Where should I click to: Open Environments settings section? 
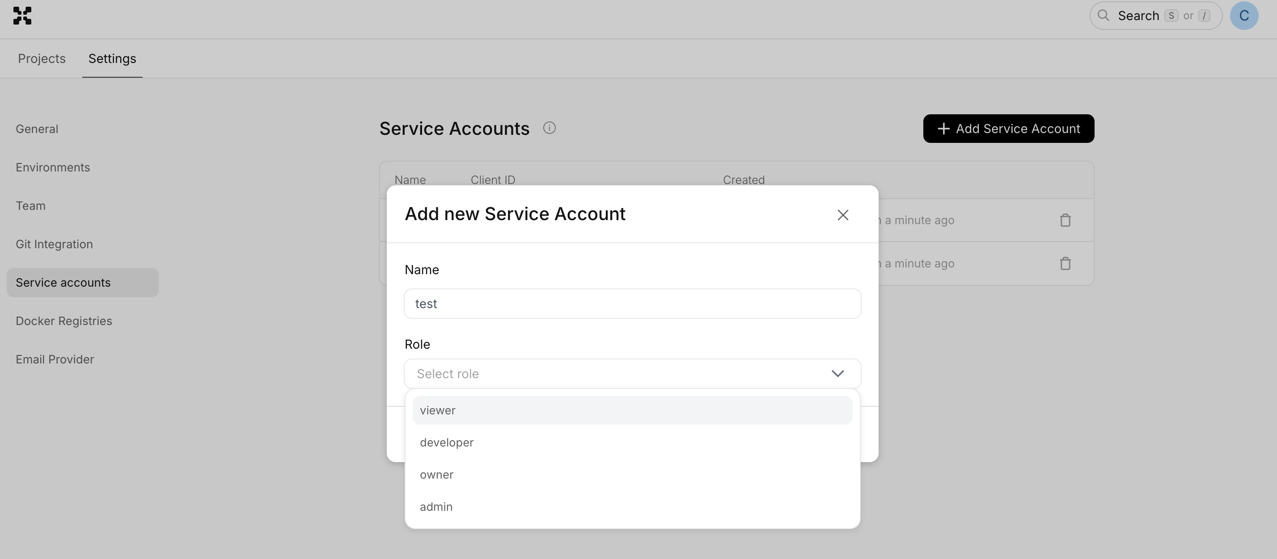(53, 167)
